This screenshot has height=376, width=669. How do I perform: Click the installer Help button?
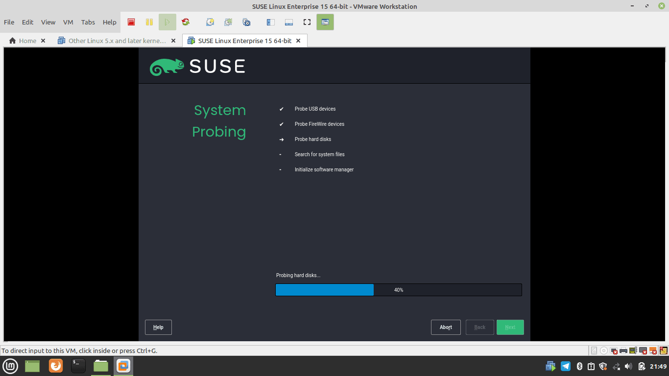(158, 327)
